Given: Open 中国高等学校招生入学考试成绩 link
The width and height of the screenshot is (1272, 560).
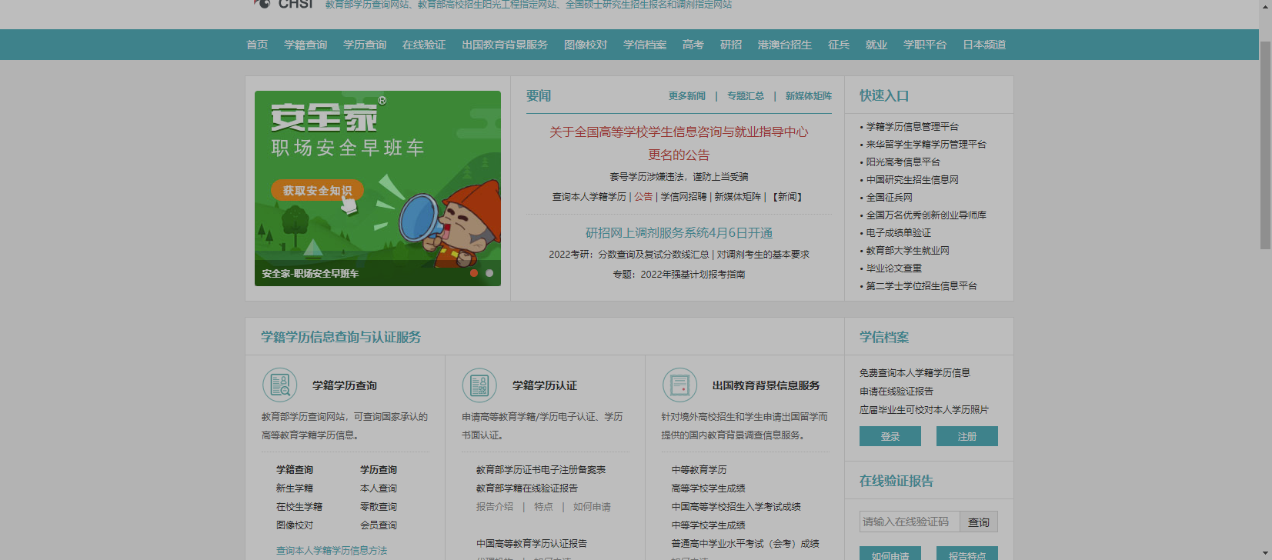Looking at the screenshot, I should (736, 507).
